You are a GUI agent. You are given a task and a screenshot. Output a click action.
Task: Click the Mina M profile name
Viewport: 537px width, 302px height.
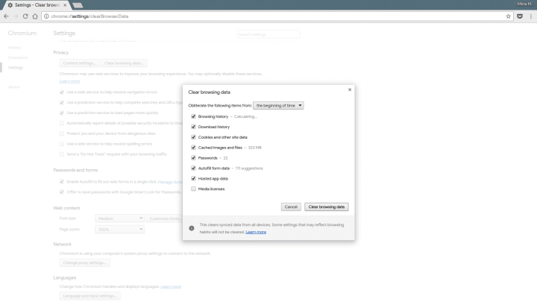524,4
